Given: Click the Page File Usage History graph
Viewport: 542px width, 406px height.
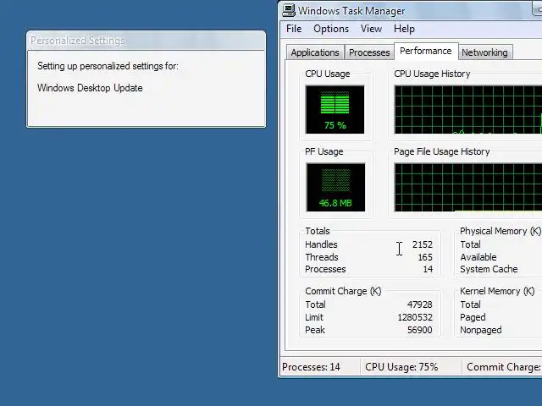Looking at the screenshot, I should click(x=468, y=187).
